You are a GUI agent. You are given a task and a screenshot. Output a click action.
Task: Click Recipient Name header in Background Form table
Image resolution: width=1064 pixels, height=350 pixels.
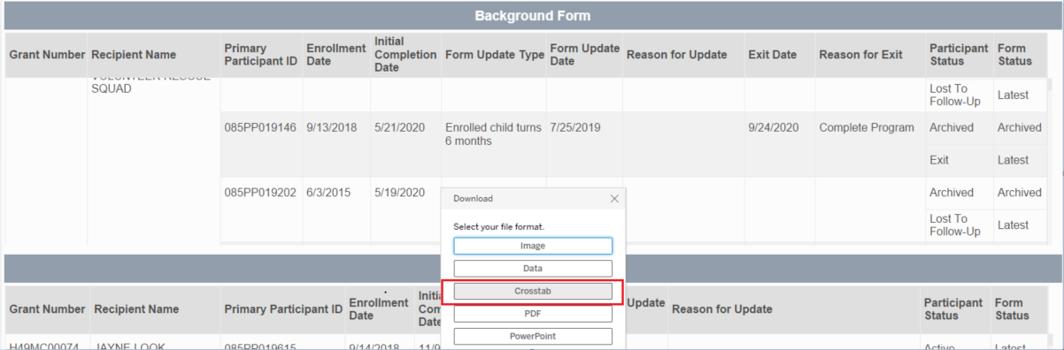click(134, 55)
